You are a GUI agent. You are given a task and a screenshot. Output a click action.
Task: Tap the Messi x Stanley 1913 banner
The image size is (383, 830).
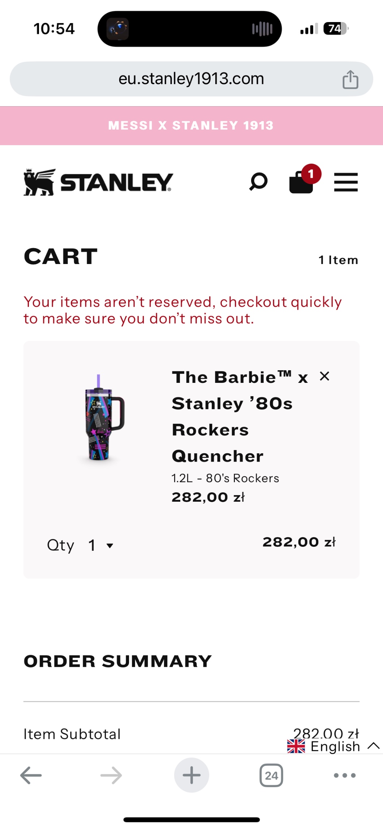pyautogui.click(x=191, y=126)
